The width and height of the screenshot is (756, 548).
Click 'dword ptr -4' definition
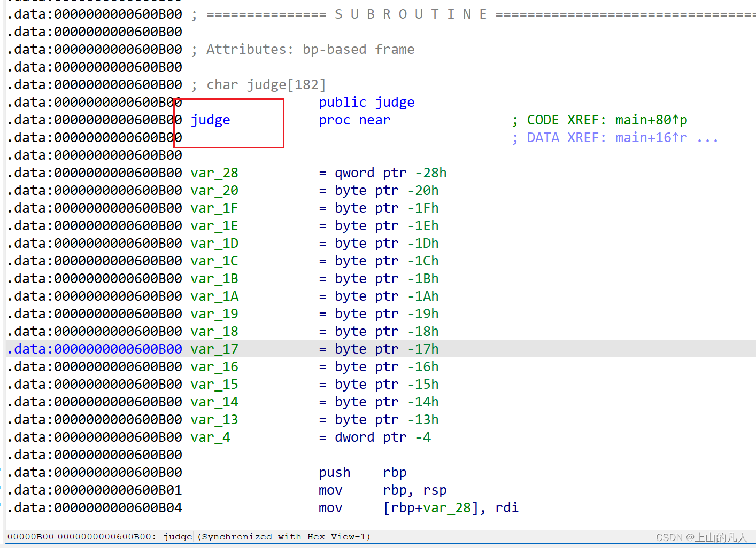coord(383,437)
